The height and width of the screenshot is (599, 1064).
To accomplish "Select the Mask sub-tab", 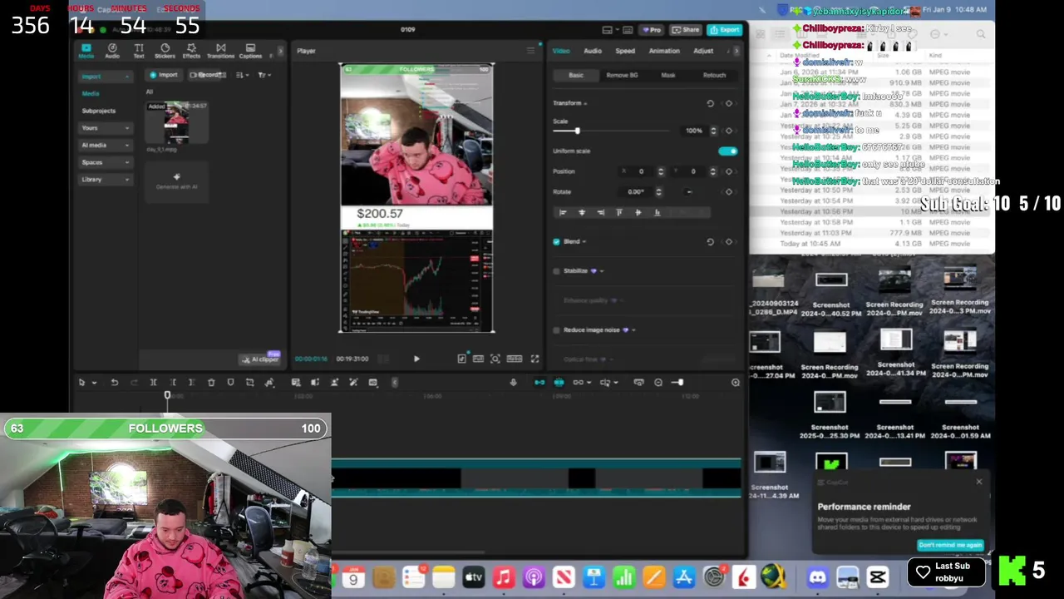I will (668, 75).
